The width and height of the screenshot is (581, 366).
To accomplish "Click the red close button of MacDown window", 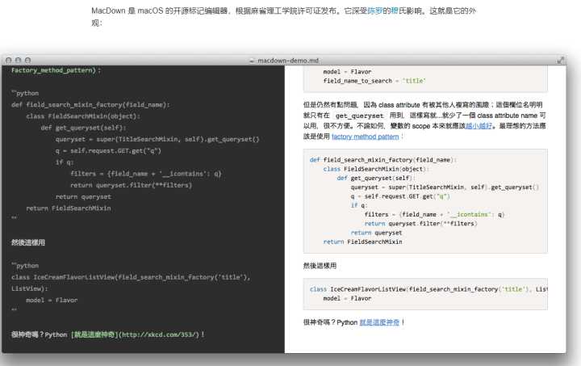I will click(9, 60).
